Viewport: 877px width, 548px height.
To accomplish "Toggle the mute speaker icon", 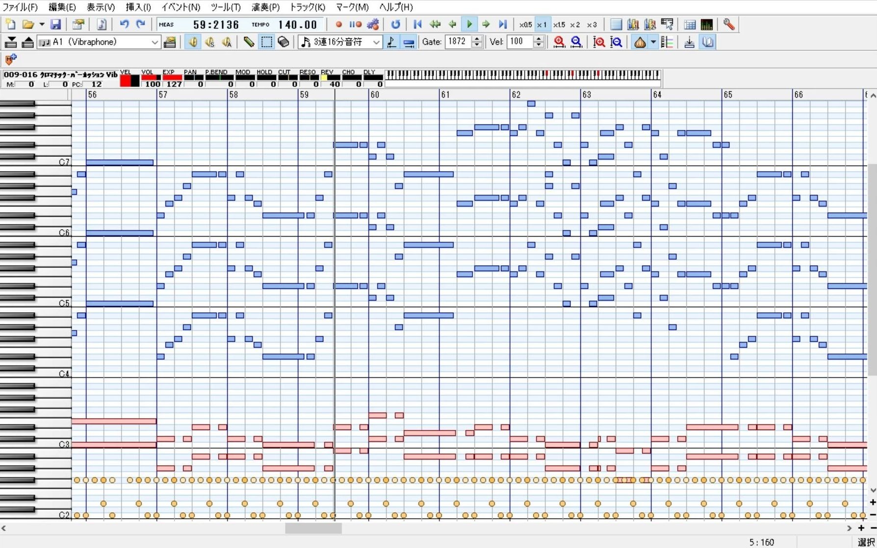I will coord(193,42).
